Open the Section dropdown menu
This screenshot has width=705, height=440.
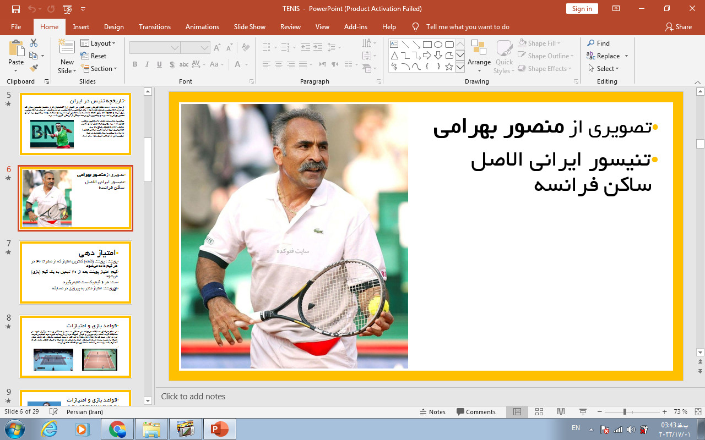point(100,69)
